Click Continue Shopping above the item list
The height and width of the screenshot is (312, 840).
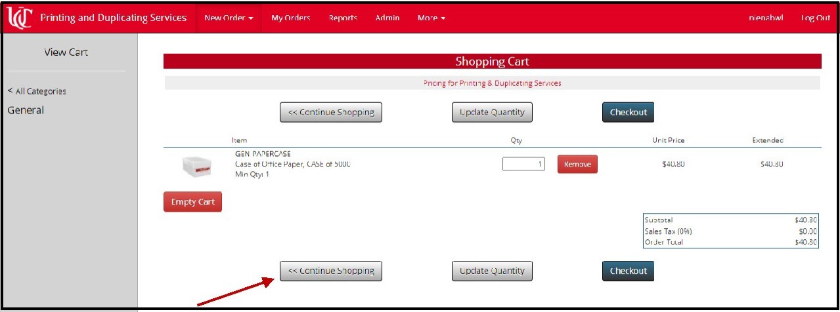[x=330, y=112]
